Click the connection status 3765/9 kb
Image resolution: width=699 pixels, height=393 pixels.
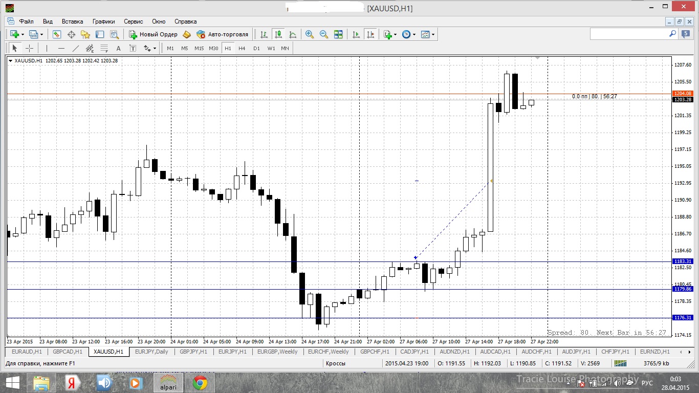click(656, 363)
